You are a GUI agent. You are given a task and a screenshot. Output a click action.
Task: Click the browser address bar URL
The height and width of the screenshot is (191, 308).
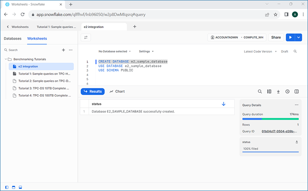pos(91,15)
